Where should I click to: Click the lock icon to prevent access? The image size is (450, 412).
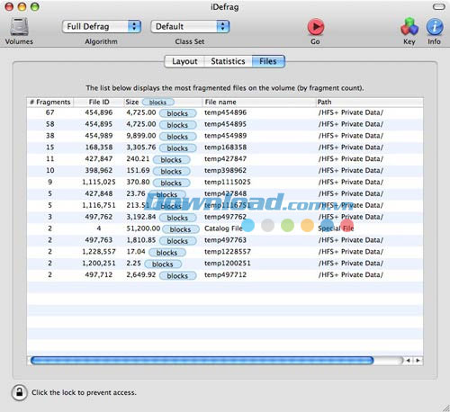coord(19,392)
